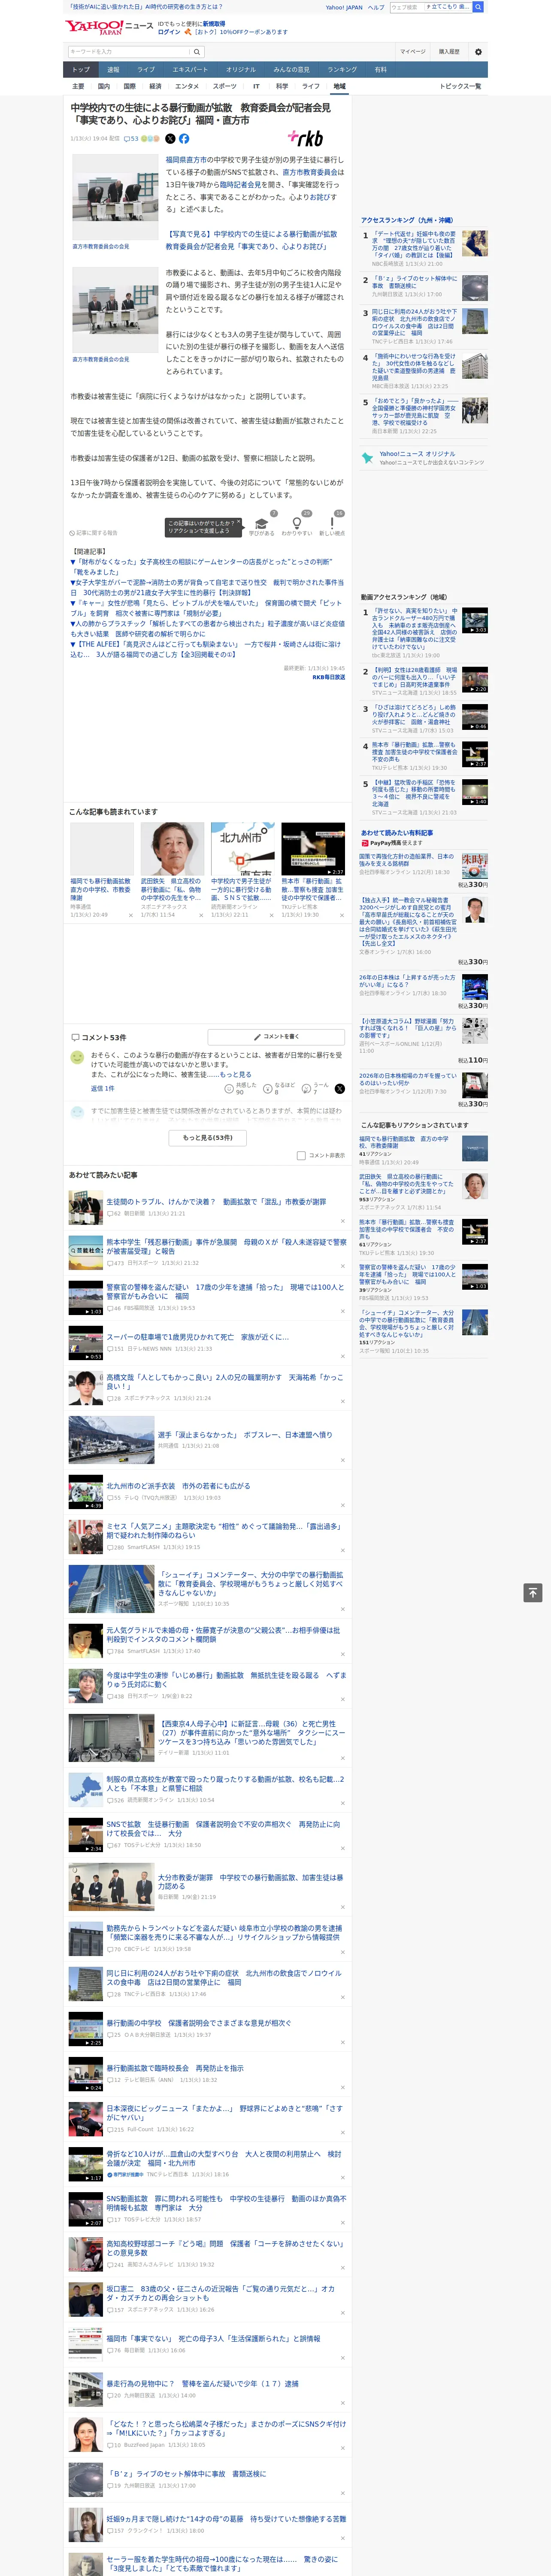551x2576 pixels.
Task: React with わかりやすい lightbulb icon
Action: (x=297, y=523)
